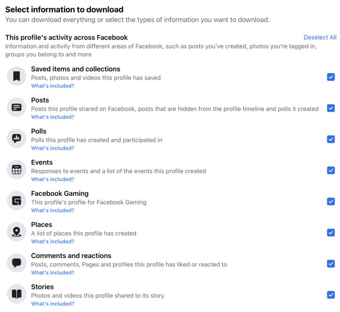View What's included under Facebook Gaming
The width and height of the screenshot is (340, 312).
(x=53, y=210)
